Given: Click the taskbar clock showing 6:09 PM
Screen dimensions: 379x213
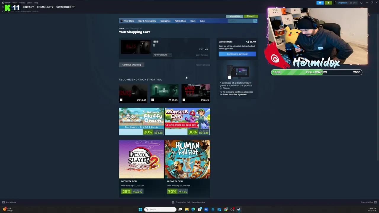Looking at the screenshot, I should point(372,209).
